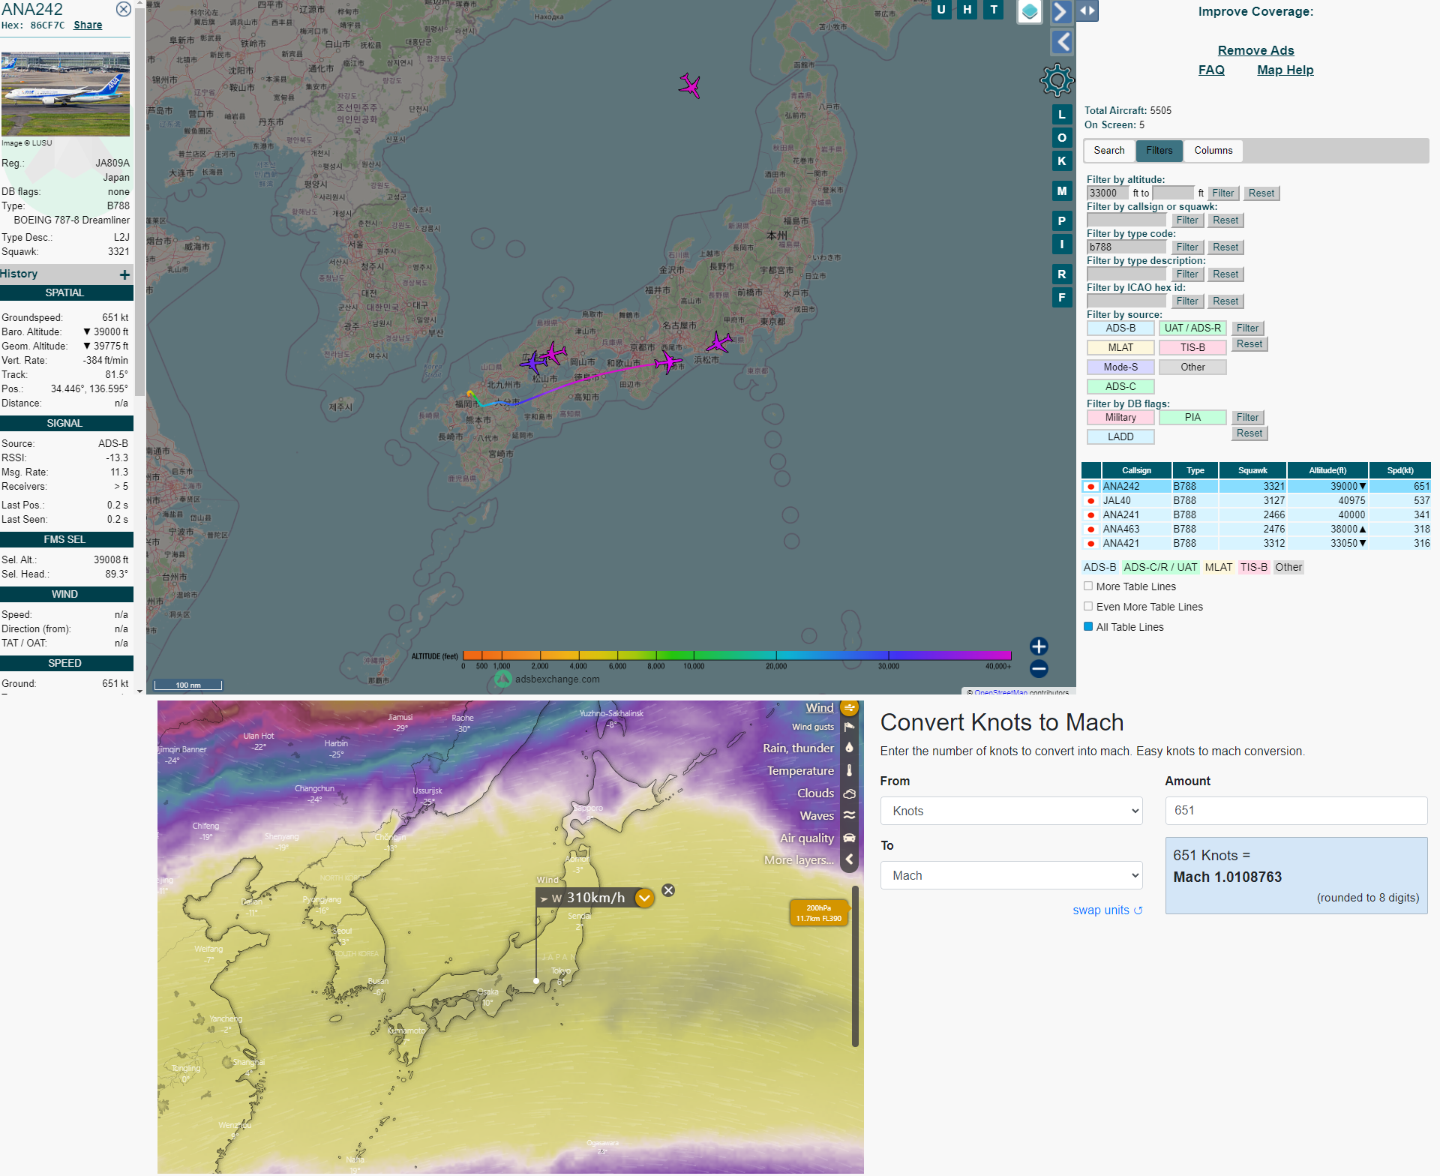Sort table by Altitude(ft) column header
1440x1176 pixels.
click(x=1327, y=471)
